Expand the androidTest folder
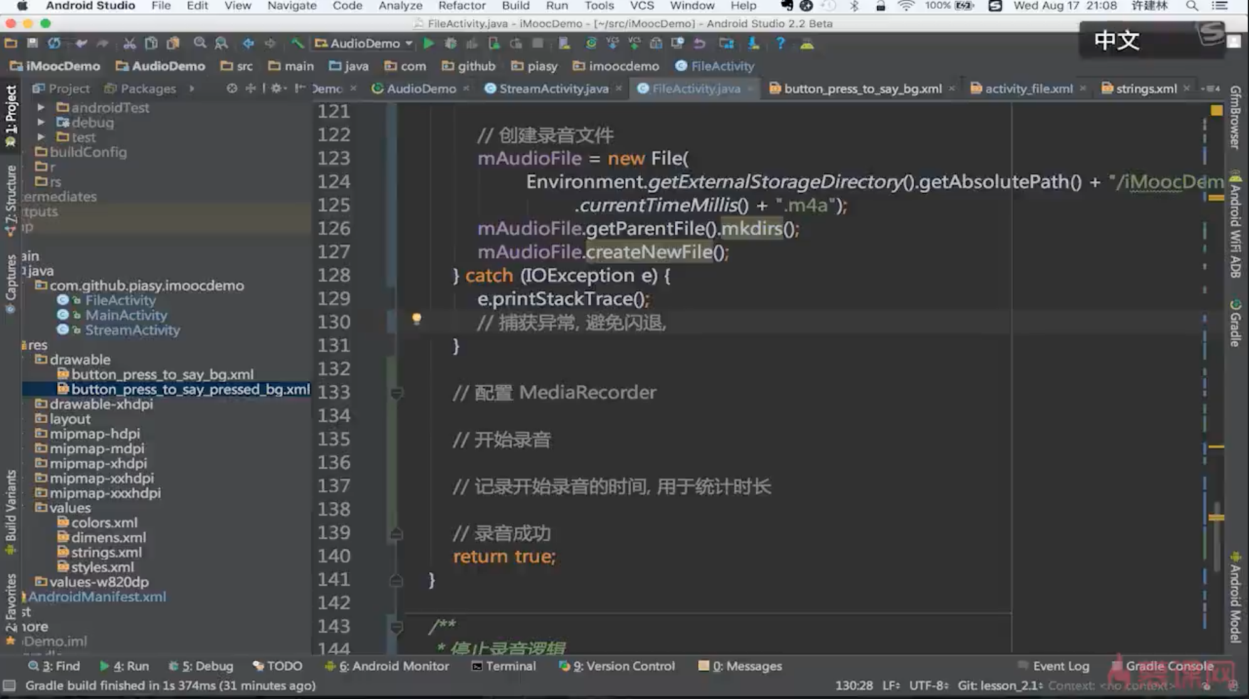1249x699 pixels. tap(41, 107)
